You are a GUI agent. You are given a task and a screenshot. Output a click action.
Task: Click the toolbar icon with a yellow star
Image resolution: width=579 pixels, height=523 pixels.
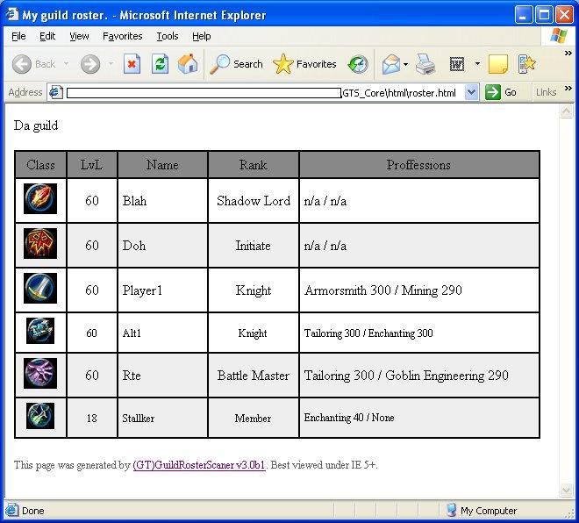(526, 64)
